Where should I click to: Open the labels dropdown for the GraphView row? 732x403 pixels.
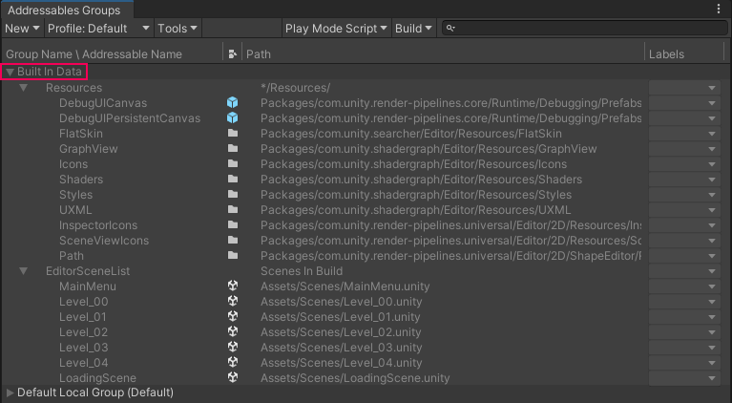pos(711,149)
